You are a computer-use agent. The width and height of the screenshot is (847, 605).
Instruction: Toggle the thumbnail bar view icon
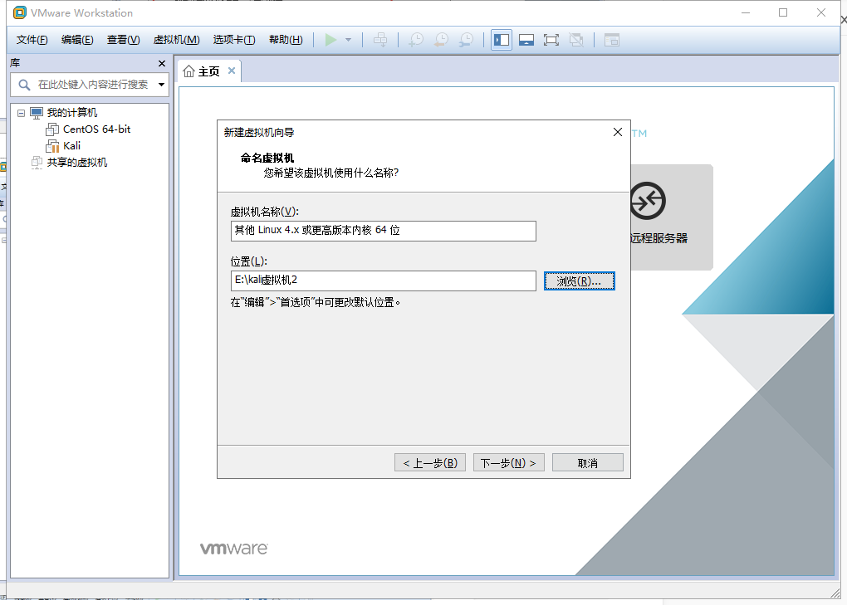[x=526, y=40]
